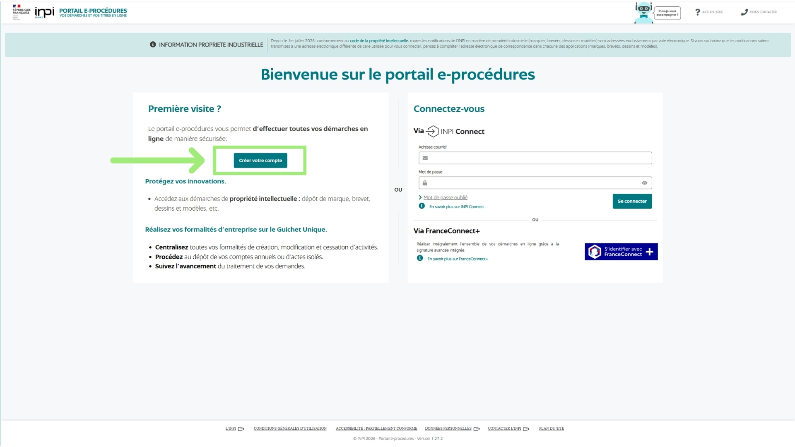Click the 'Première visite ?' heading
This screenshot has height=447, width=795.
click(185, 109)
